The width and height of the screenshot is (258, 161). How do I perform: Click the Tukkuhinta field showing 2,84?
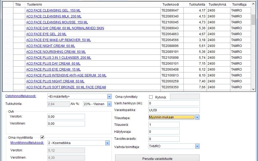tap(58, 104)
